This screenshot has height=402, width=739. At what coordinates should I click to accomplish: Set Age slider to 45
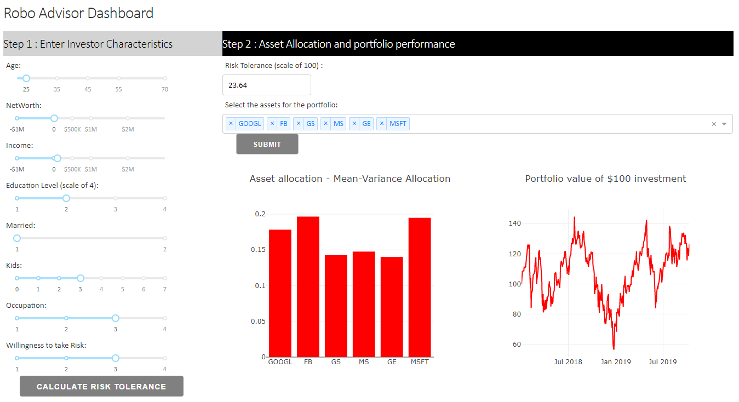(88, 78)
